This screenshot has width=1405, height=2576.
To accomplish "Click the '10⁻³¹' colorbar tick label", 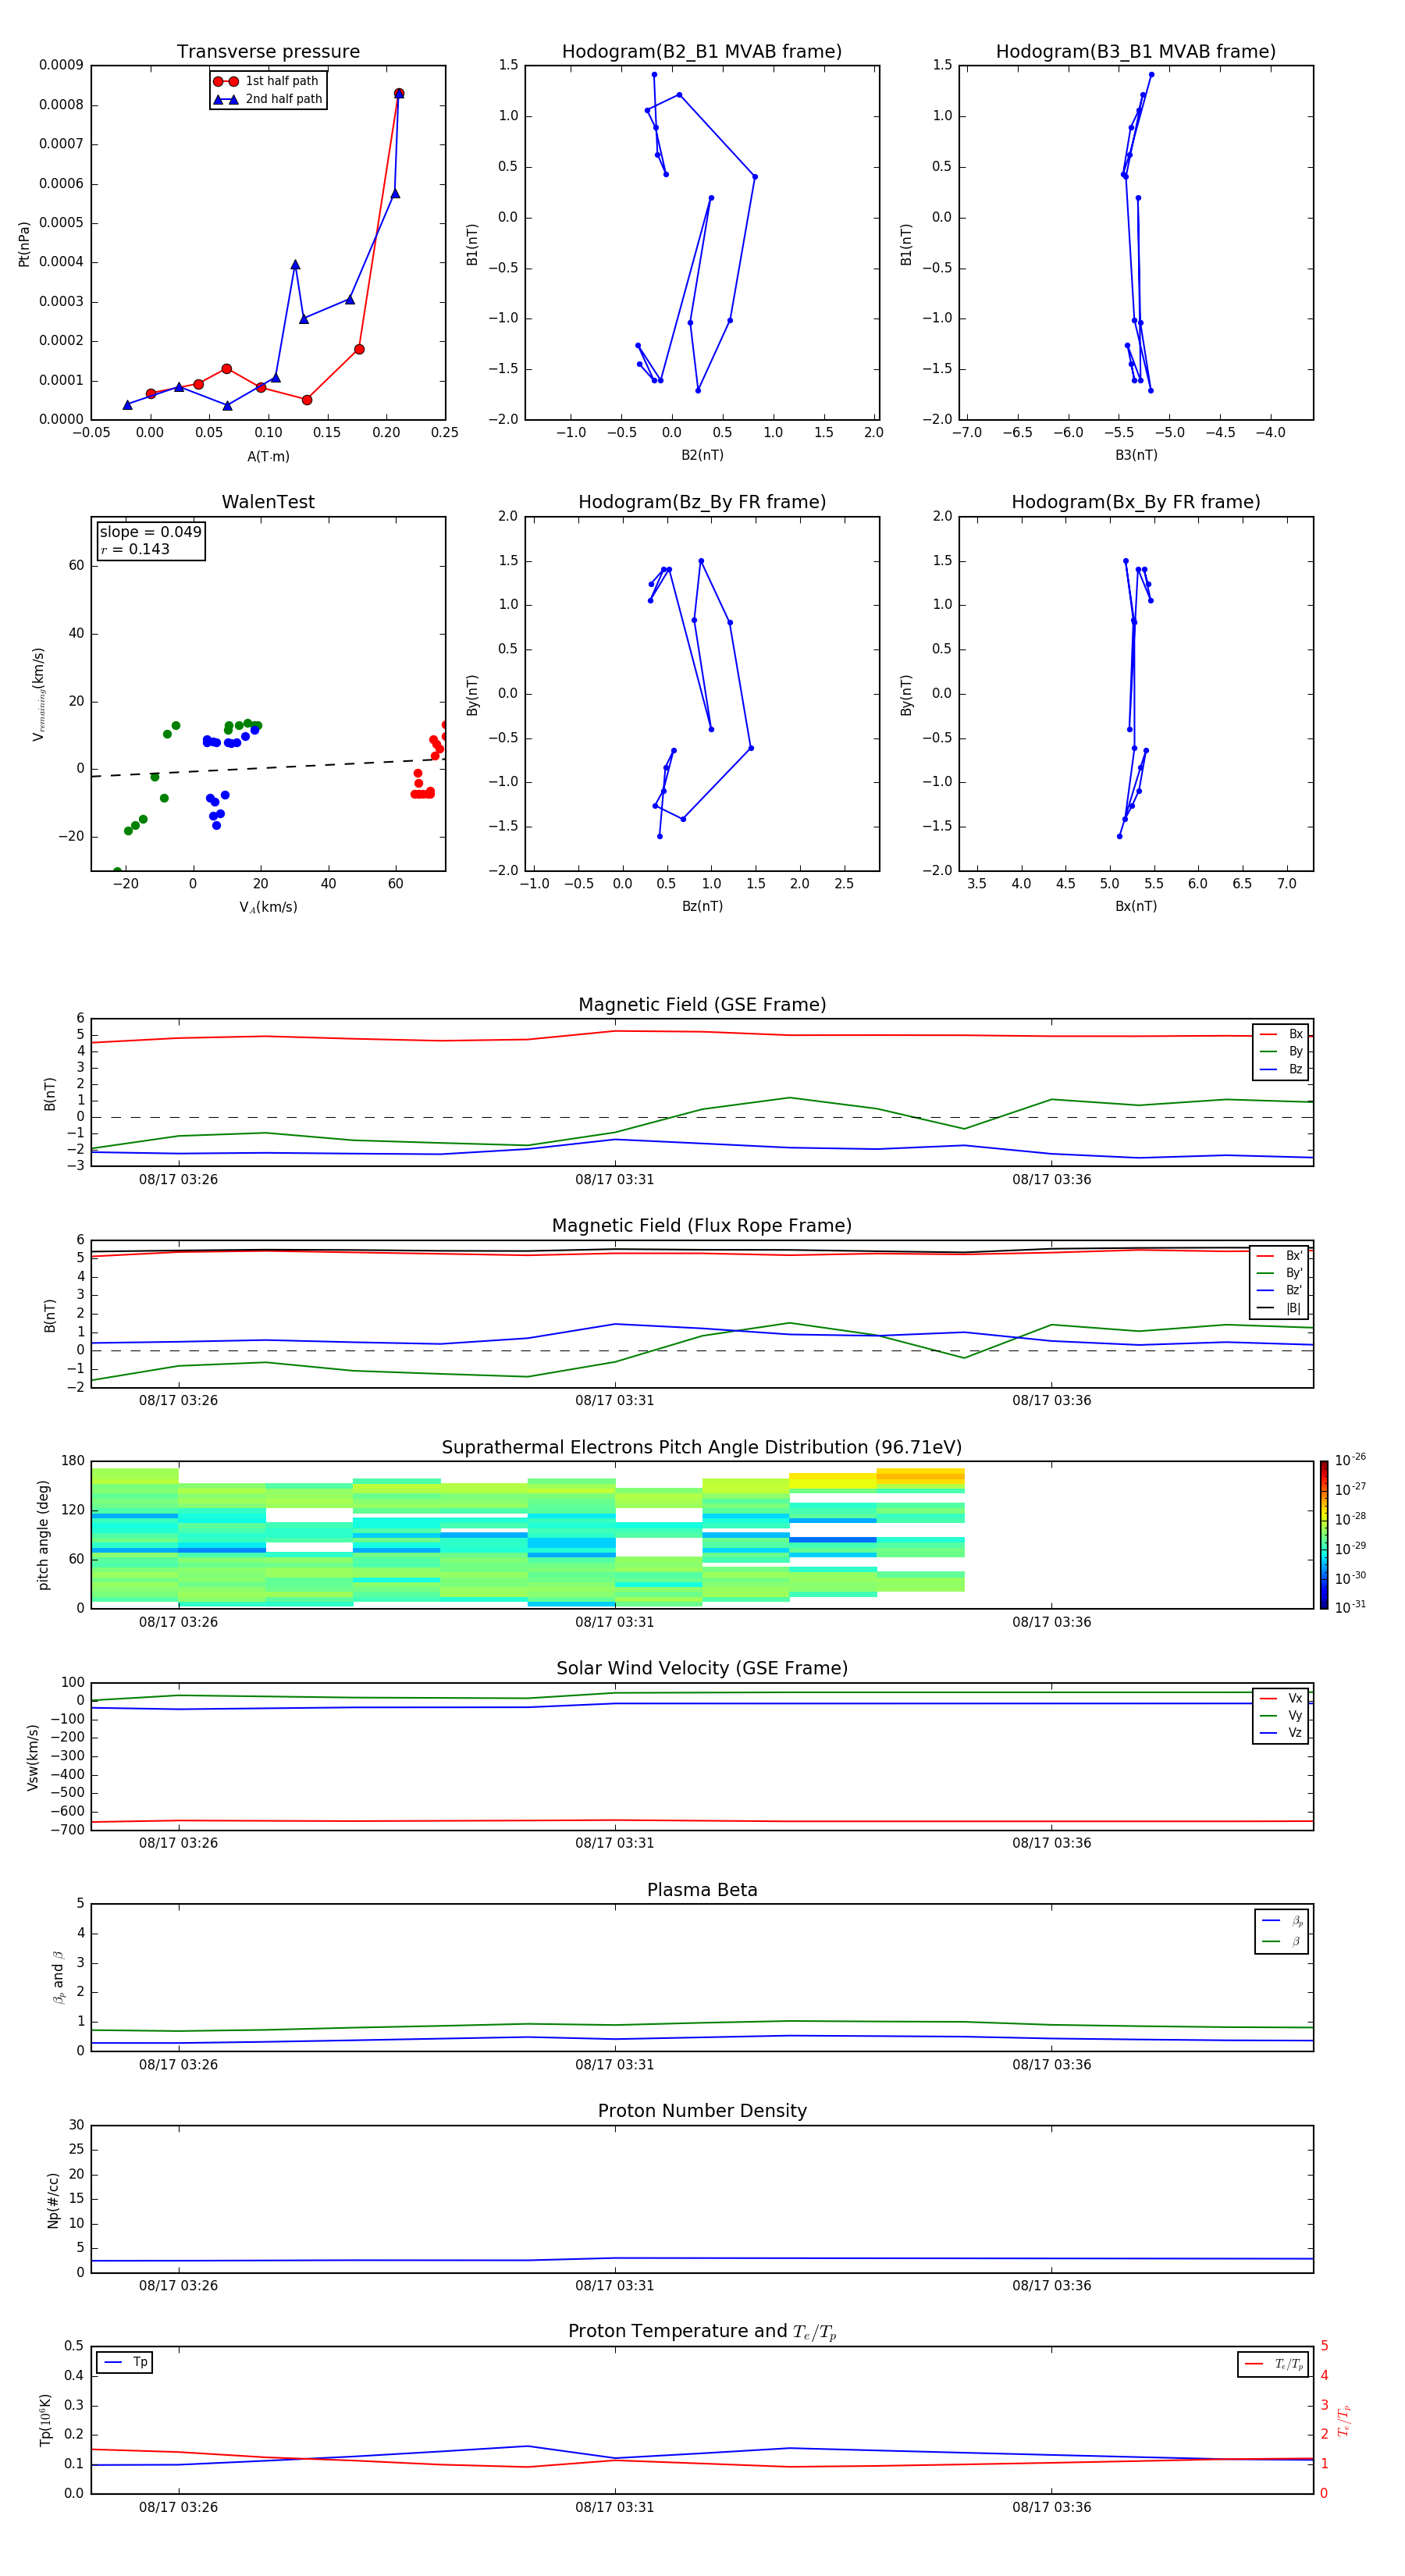I will [x=1350, y=1607].
